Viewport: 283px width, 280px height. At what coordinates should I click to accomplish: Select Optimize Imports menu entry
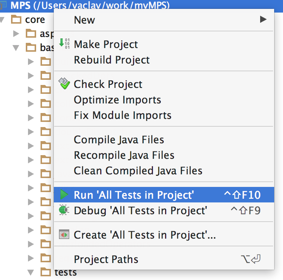[117, 100]
